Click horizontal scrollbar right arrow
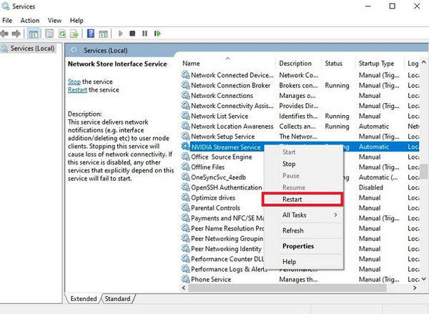This screenshot has width=429, height=314. 415,288
